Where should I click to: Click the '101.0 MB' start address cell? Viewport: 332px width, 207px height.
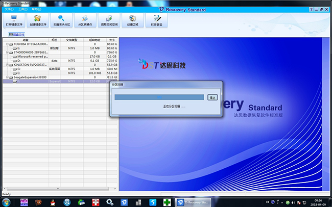pos(94,73)
